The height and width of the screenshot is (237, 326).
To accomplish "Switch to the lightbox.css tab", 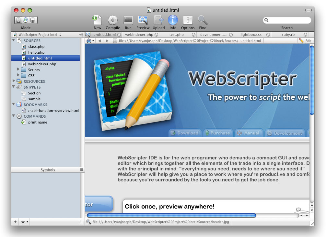I will tap(251, 35).
